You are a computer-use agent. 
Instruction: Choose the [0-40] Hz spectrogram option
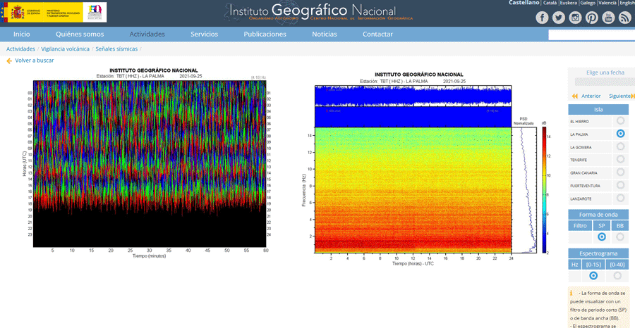click(617, 275)
